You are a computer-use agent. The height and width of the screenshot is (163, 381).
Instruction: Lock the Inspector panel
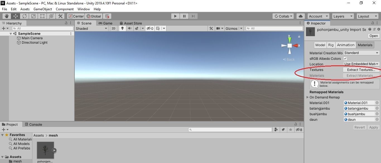[373, 23]
